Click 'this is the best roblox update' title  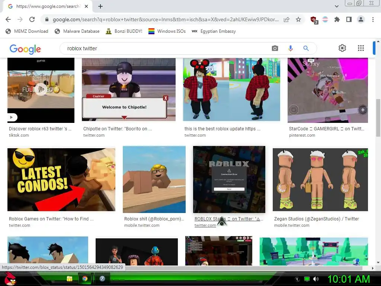point(222,129)
